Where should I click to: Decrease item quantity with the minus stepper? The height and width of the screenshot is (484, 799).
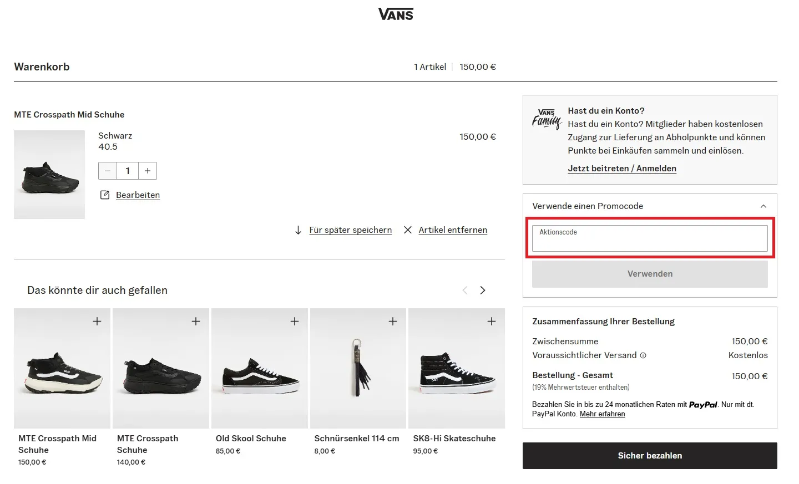point(108,171)
